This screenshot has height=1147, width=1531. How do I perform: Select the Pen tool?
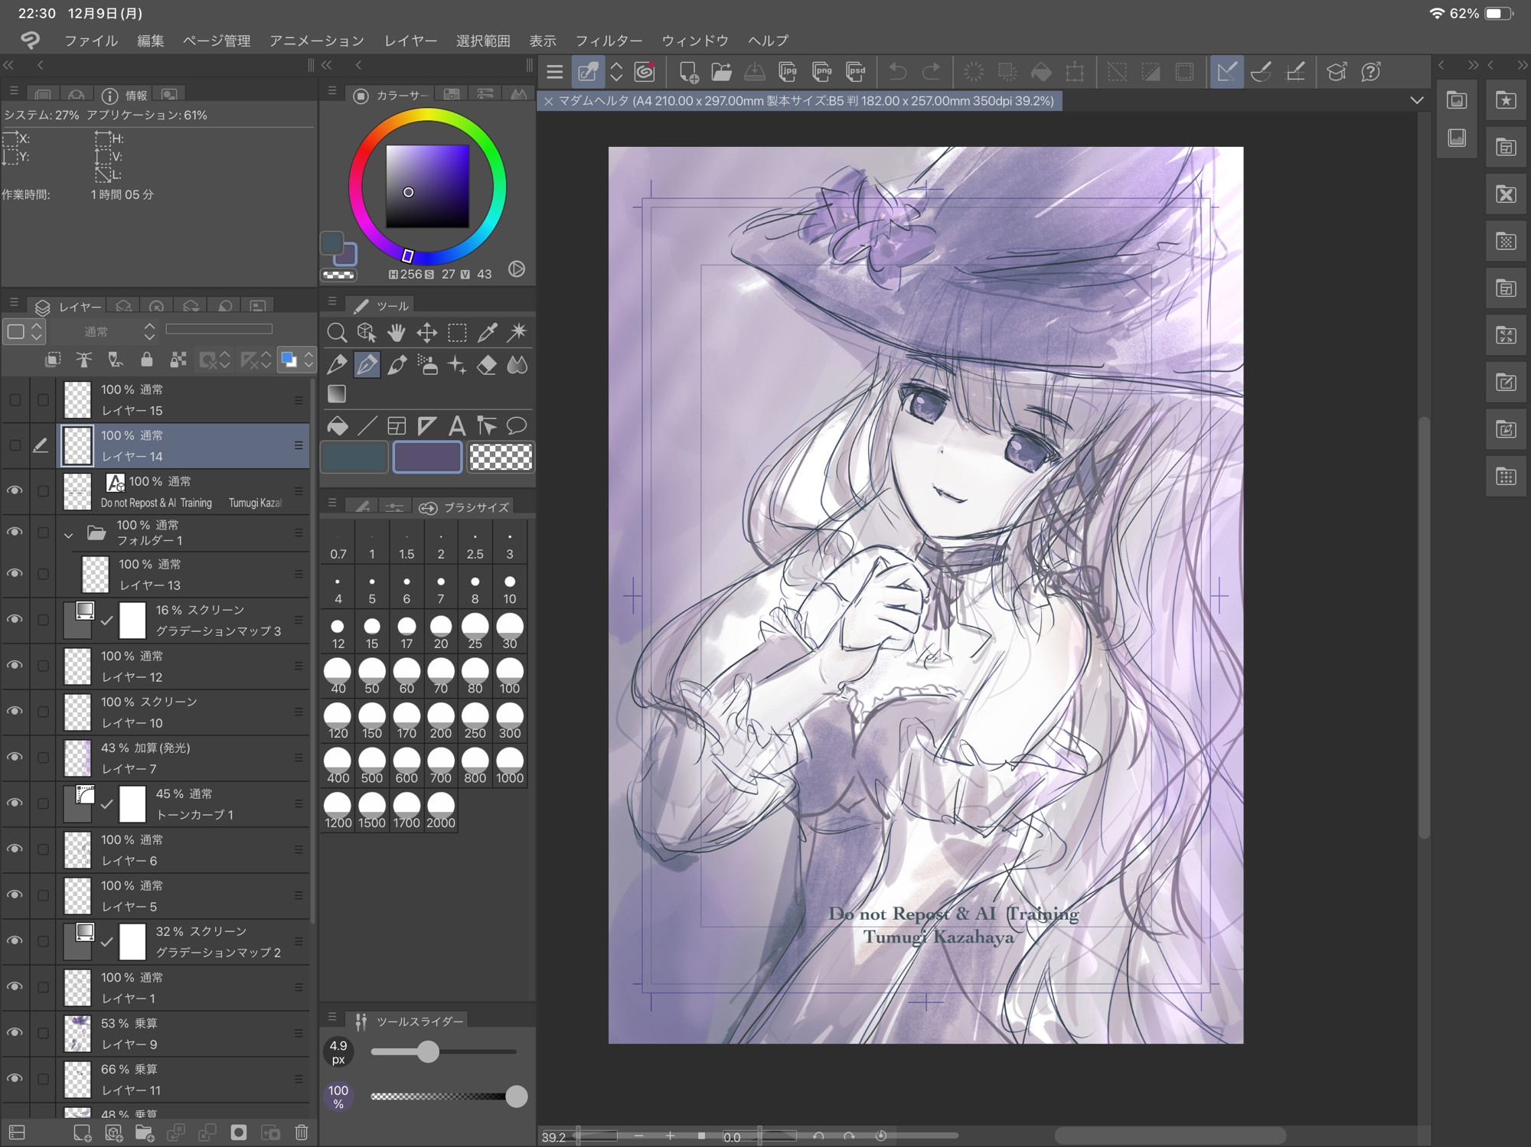pos(336,365)
